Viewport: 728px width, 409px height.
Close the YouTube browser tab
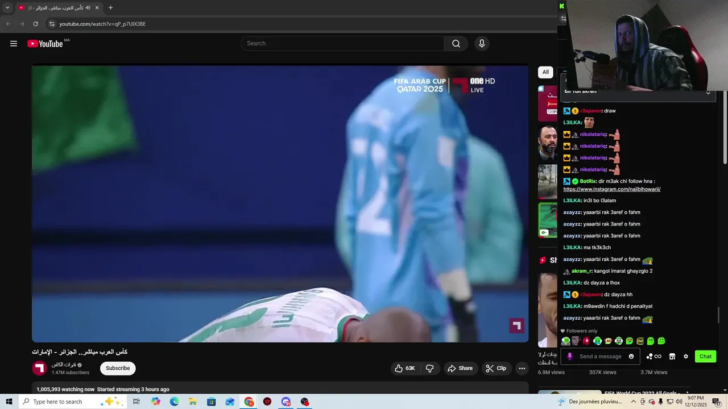coord(97,8)
